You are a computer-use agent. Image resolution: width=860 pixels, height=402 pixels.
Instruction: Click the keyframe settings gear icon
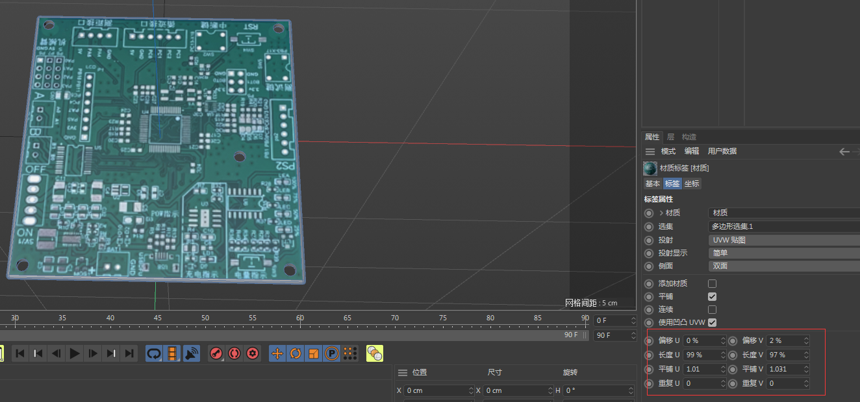pos(252,353)
